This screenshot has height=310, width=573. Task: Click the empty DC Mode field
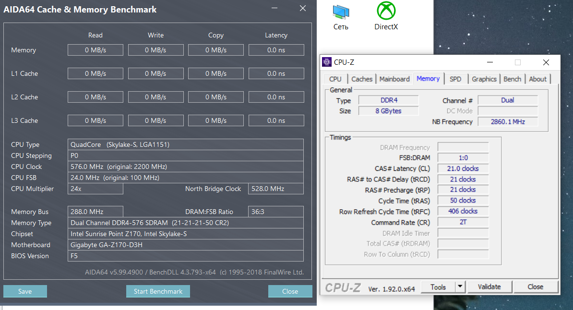tap(508, 111)
